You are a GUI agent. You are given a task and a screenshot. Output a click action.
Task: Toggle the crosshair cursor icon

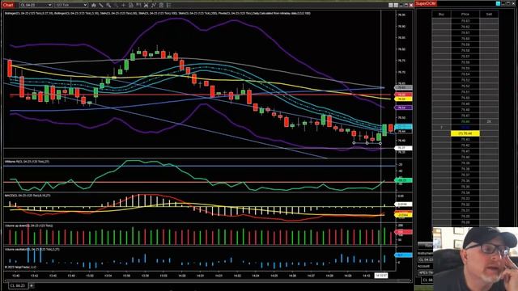tap(123, 6)
